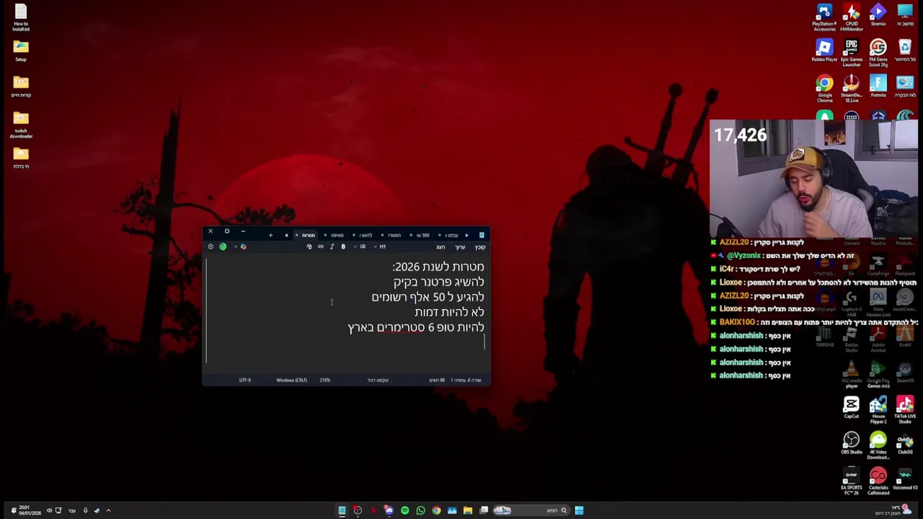Viewport: 923px width, 519px height.
Task: Open the Copilot icon in Notepad
Action: click(x=243, y=247)
